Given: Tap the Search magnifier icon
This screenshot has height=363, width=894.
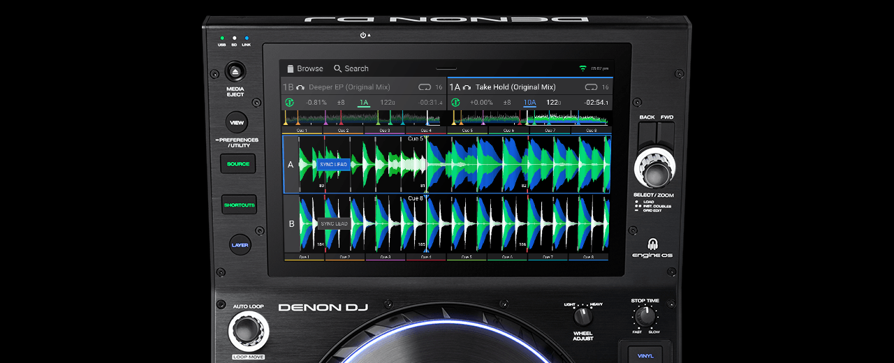Looking at the screenshot, I should [x=338, y=68].
